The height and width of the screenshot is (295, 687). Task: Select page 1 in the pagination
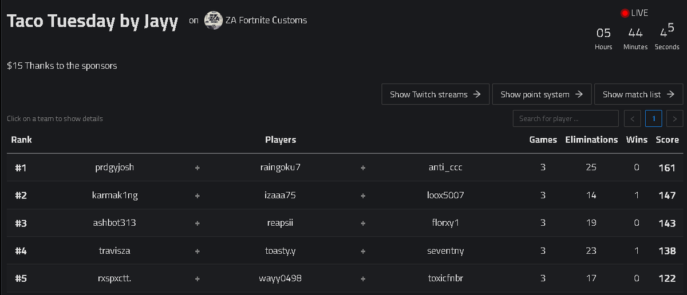(653, 119)
